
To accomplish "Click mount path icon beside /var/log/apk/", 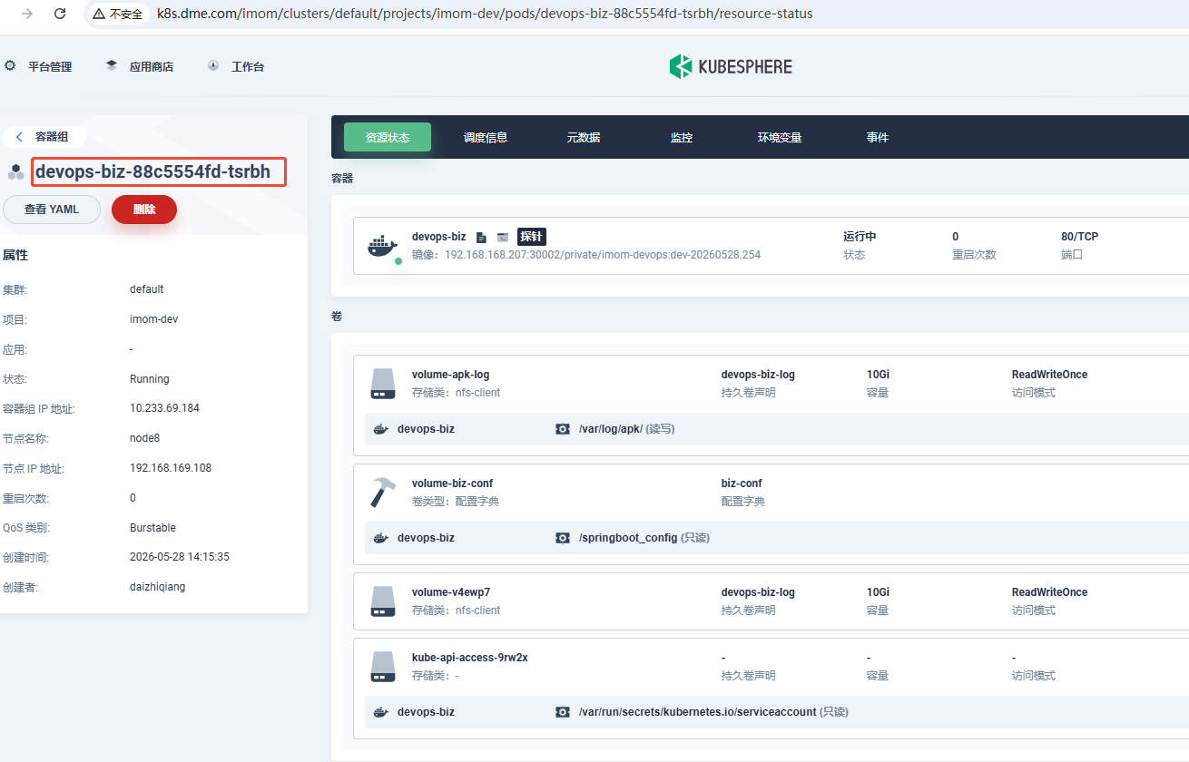I will 563,429.
